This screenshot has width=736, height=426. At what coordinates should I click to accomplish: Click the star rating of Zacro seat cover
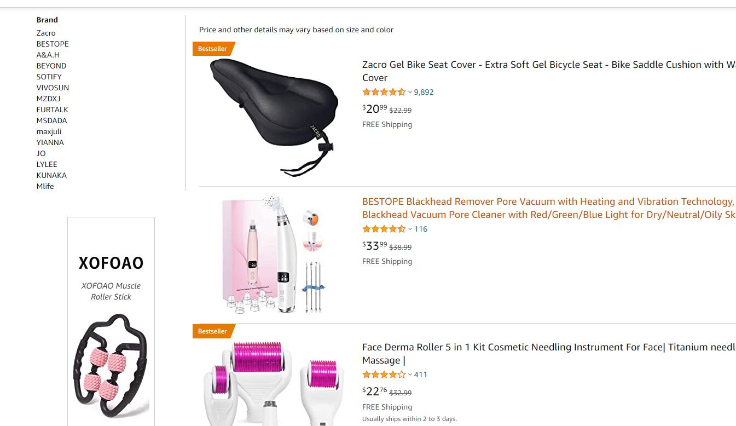(x=384, y=92)
